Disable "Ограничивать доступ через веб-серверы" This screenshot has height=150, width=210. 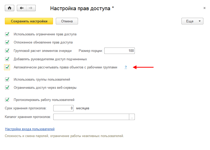pyautogui.click(x=7, y=88)
